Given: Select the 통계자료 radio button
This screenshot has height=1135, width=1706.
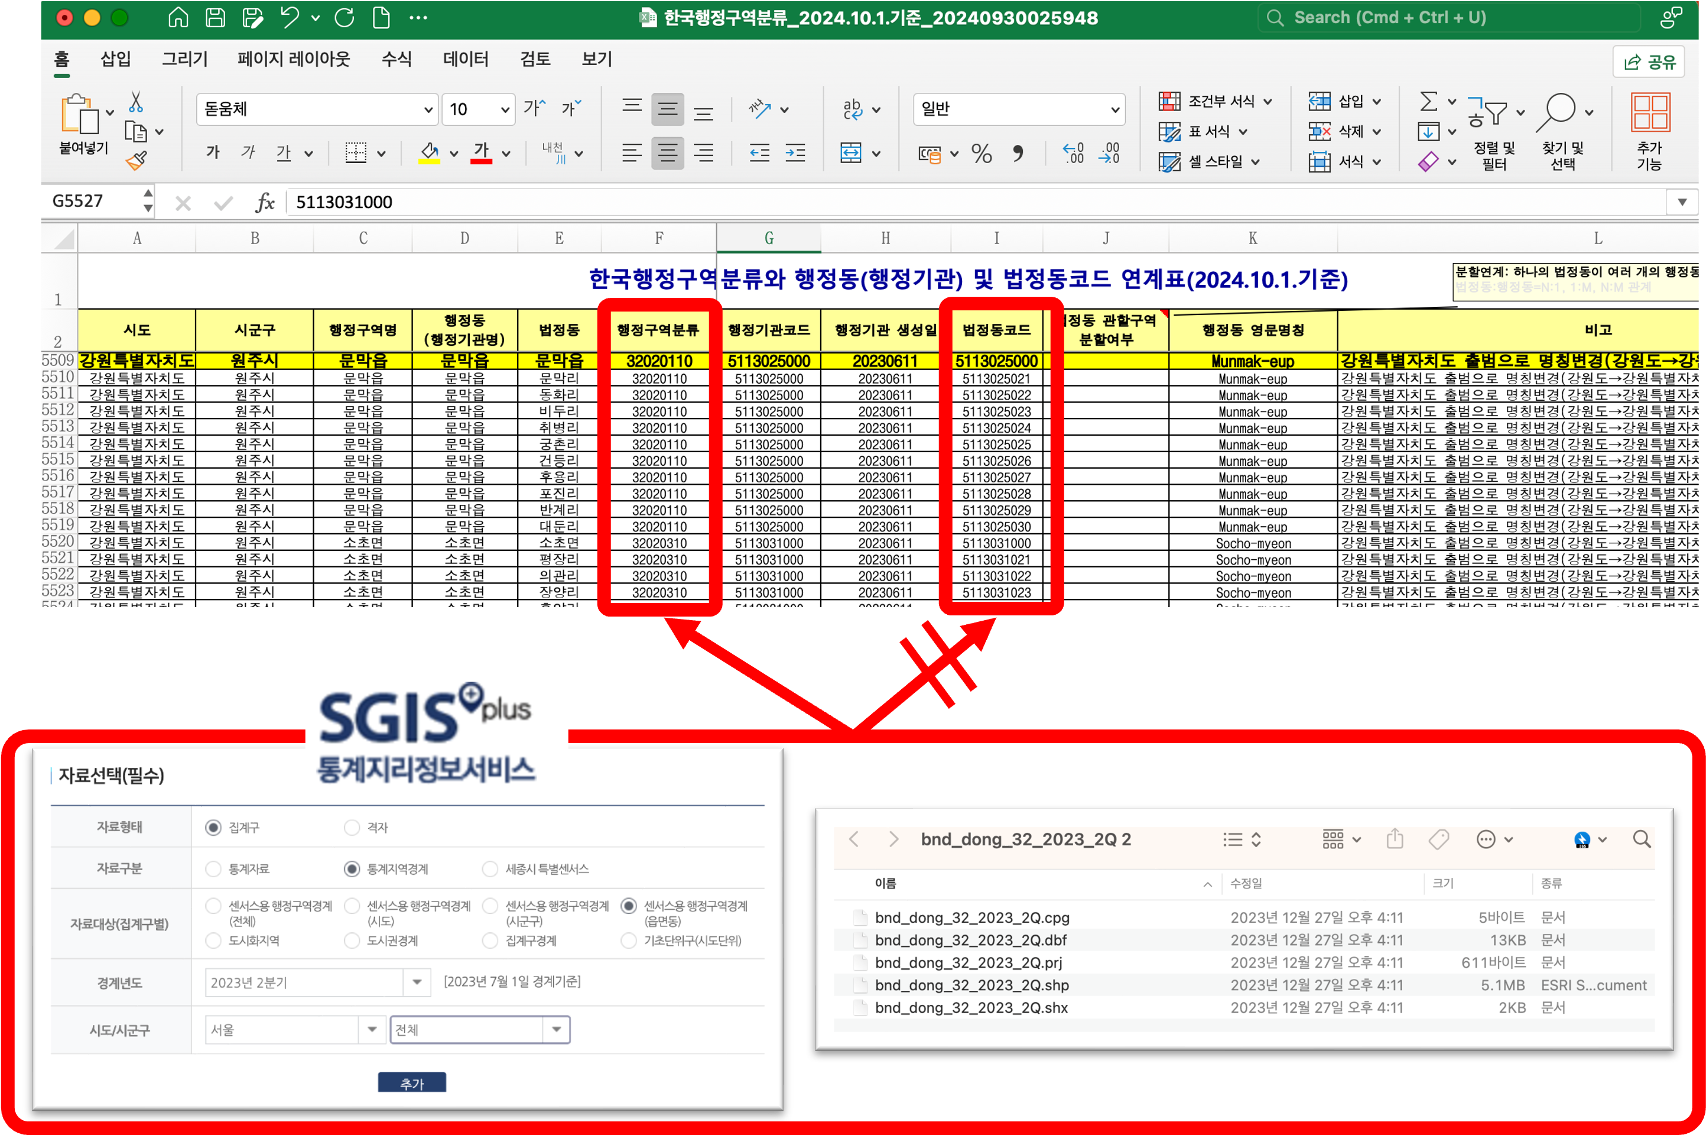Looking at the screenshot, I should (x=213, y=868).
